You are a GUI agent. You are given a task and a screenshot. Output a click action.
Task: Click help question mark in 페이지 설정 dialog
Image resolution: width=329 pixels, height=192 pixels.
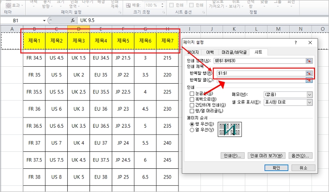296,43
